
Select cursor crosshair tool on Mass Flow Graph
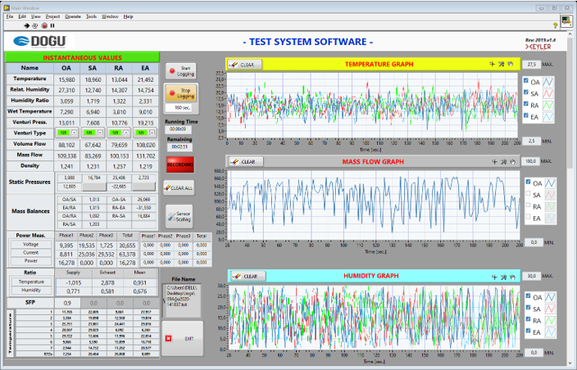pyautogui.click(x=494, y=161)
